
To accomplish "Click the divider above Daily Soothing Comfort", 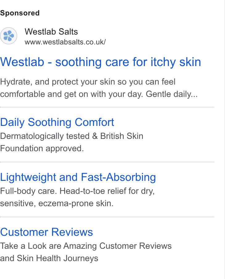I will click(x=107, y=107).
